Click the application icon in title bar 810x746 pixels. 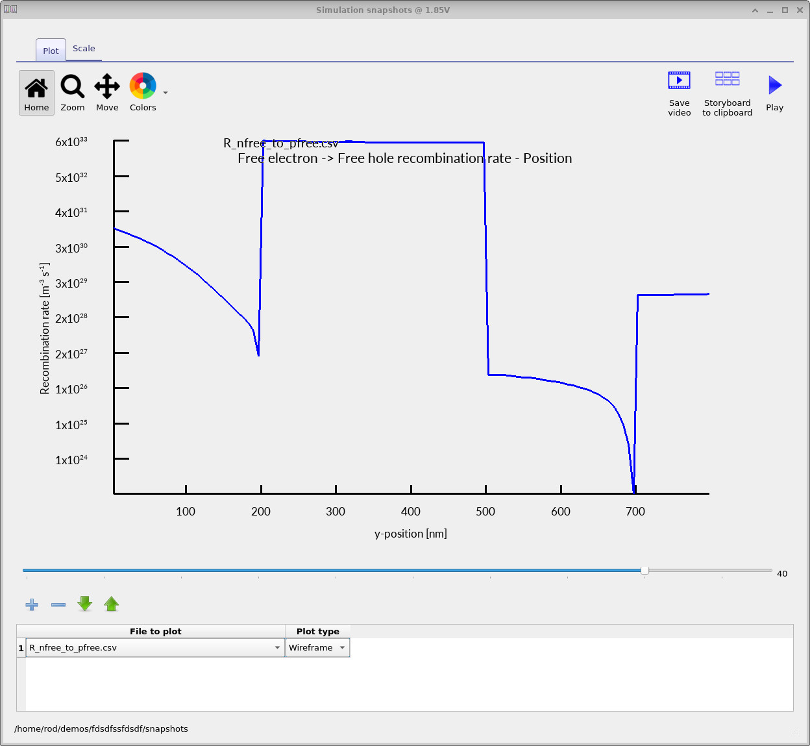(10, 9)
